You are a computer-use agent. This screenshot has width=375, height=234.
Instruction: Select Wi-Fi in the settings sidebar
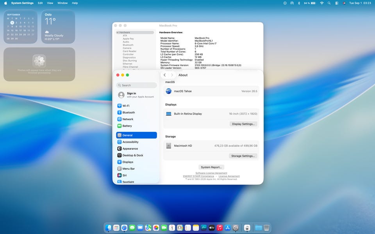(136, 106)
